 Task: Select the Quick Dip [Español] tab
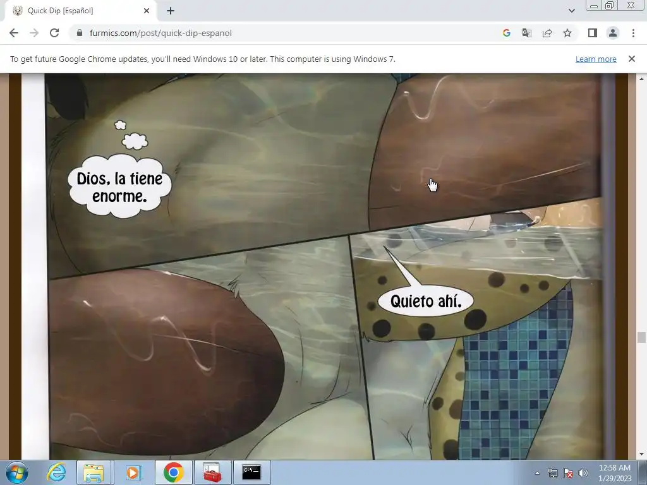(x=81, y=11)
